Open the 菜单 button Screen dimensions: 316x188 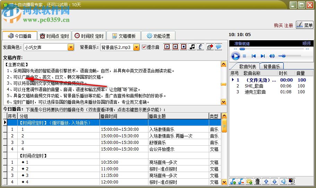[305, 25]
